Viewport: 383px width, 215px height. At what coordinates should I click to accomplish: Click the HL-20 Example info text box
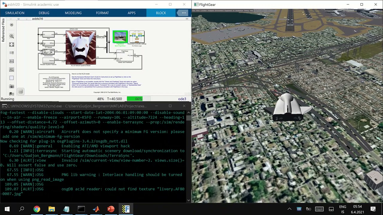pyautogui.click(x=54, y=82)
